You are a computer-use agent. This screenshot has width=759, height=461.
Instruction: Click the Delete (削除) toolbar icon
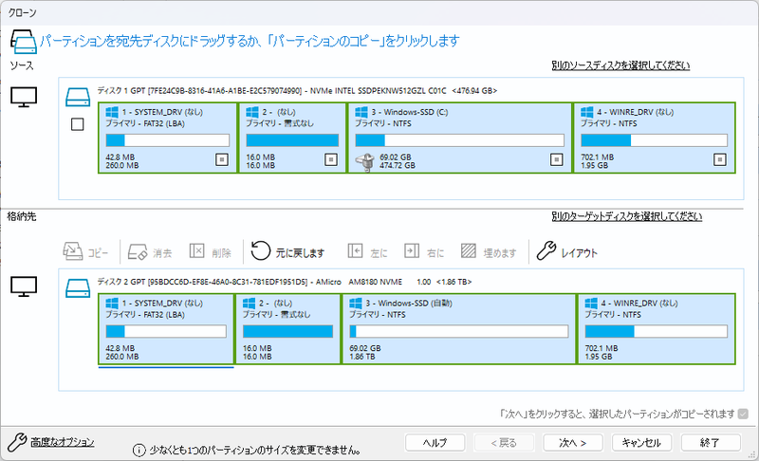tap(196, 250)
